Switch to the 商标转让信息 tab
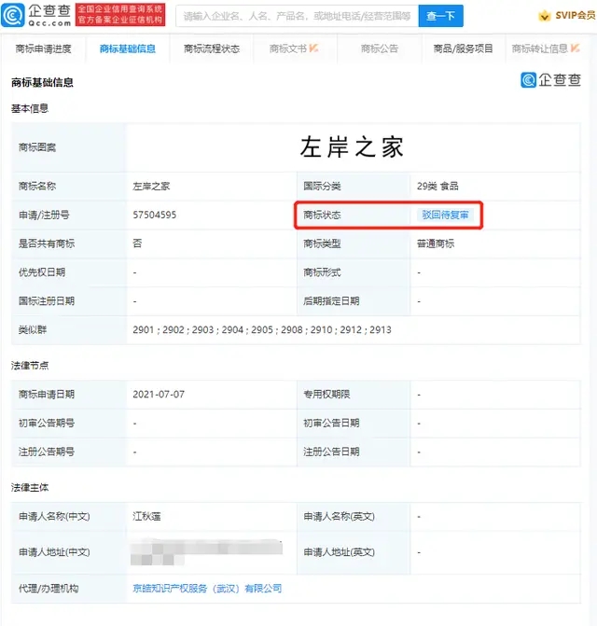The width and height of the screenshot is (597, 626). [539, 49]
